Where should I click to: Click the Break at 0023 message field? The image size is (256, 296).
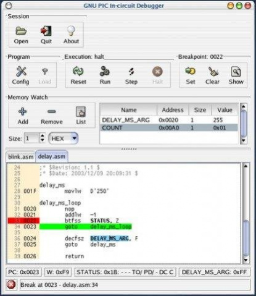click(x=135, y=285)
